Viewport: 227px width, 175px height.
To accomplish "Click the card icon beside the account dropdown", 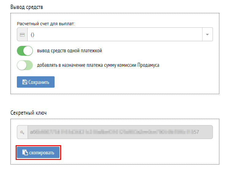I will click(x=22, y=34).
